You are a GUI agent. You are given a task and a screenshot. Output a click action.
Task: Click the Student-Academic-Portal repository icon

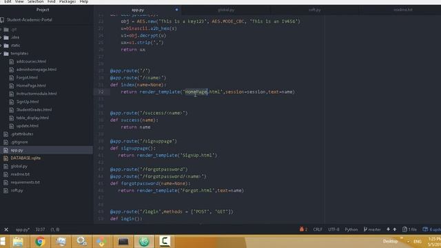point(2,20)
